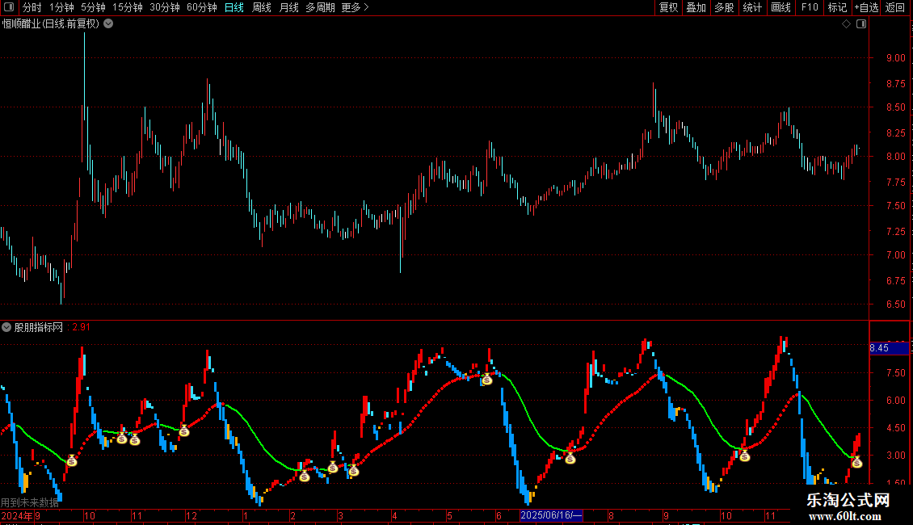Image resolution: width=913 pixels, height=525 pixels.
Task: Toggle the side panel icon at top-left
Action: (x=9, y=7)
